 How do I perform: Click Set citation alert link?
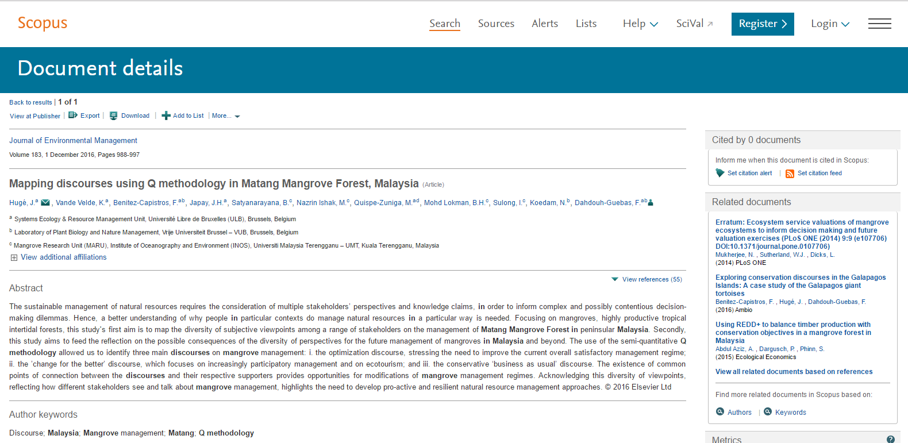(749, 173)
